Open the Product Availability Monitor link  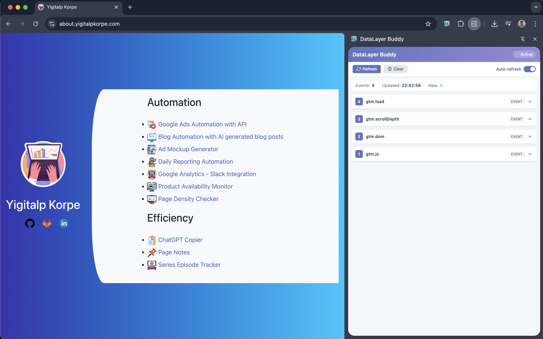coord(196,186)
